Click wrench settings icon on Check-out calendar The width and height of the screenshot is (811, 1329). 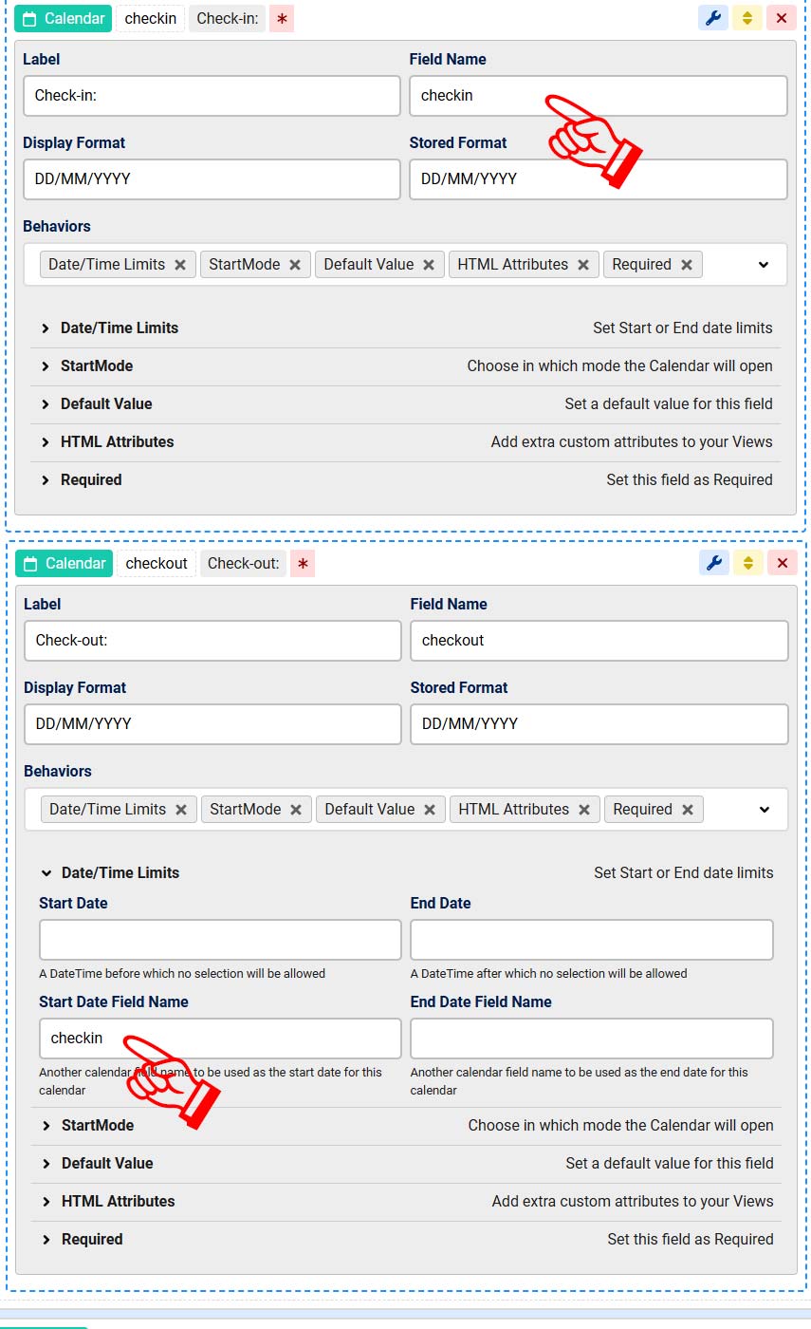[714, 563]
